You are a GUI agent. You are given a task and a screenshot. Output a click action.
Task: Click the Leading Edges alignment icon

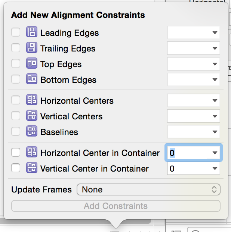coord(31,32)
